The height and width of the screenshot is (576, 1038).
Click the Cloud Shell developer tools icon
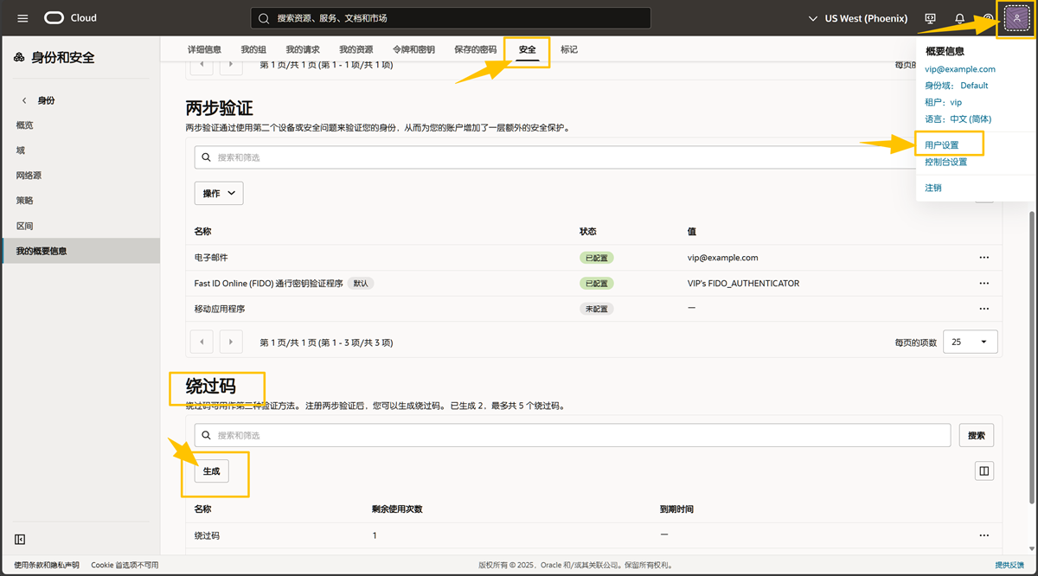[x=931, y=18]
